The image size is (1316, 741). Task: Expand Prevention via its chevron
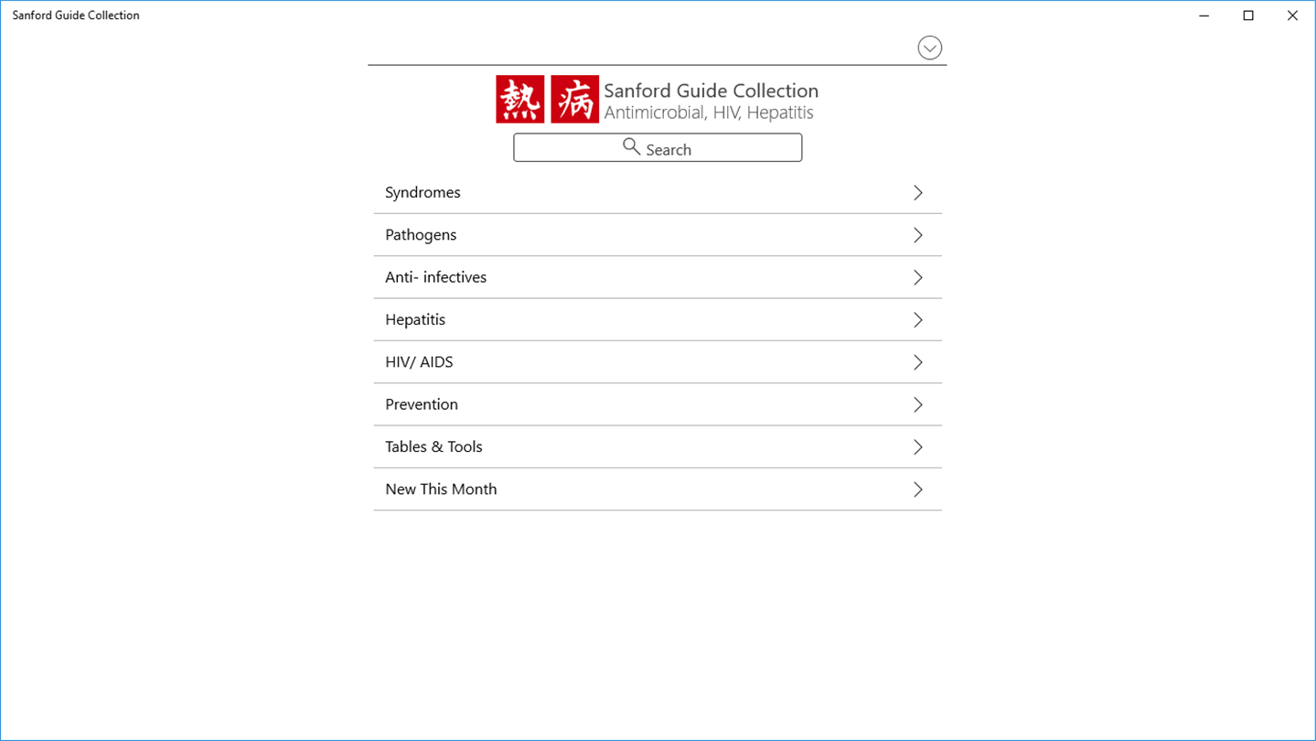pos(917,404)
